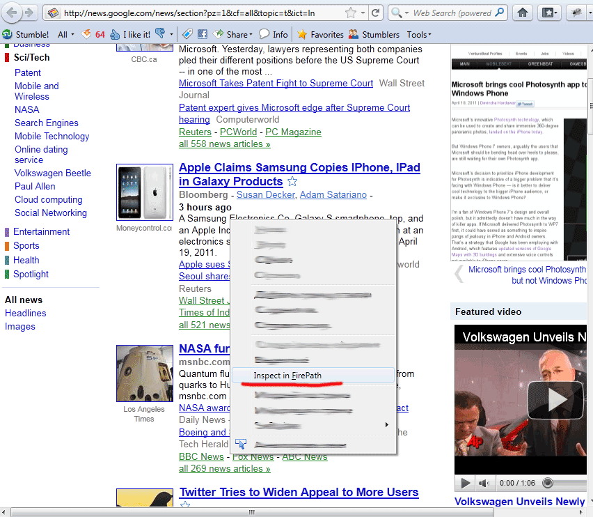Open Microsoft Takes Patent Fight link
The height and width of the screenshot is (517, 593).
[x=276, y=84]
